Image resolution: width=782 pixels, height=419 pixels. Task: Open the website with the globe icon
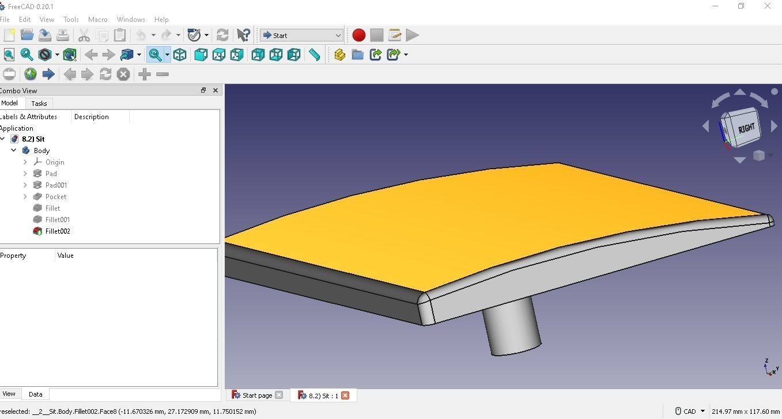pos(30,74)
